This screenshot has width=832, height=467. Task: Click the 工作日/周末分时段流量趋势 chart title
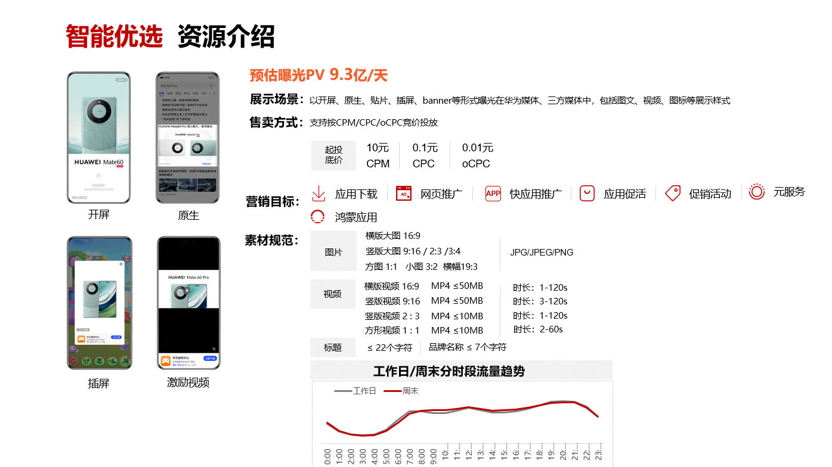449,371
